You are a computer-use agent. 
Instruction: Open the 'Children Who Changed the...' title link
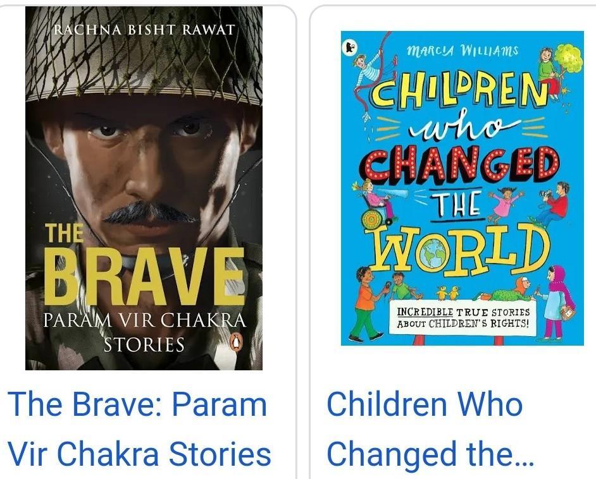pos(430,429)
